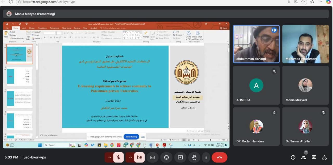
Task: Click Create a PDF Acrobat button
Action: [x=188, y=35]
